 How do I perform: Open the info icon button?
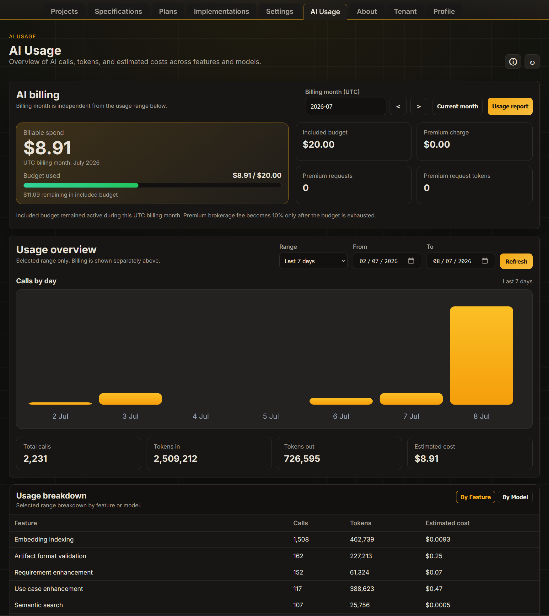513,62
